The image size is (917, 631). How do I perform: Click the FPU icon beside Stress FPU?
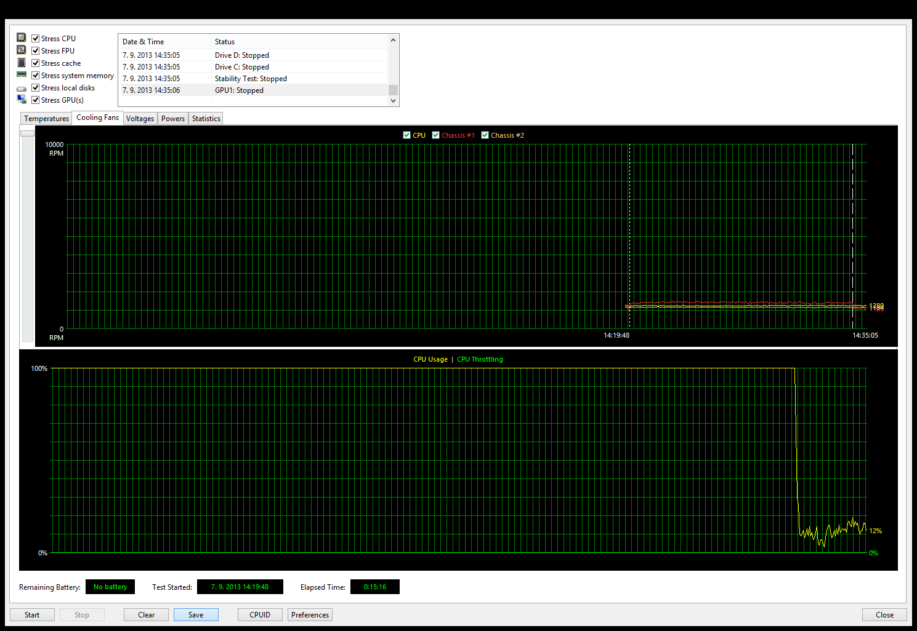22,50
